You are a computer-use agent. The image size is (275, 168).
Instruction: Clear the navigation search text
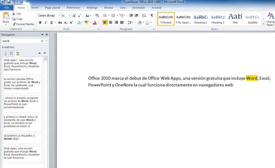click(42, 41)
